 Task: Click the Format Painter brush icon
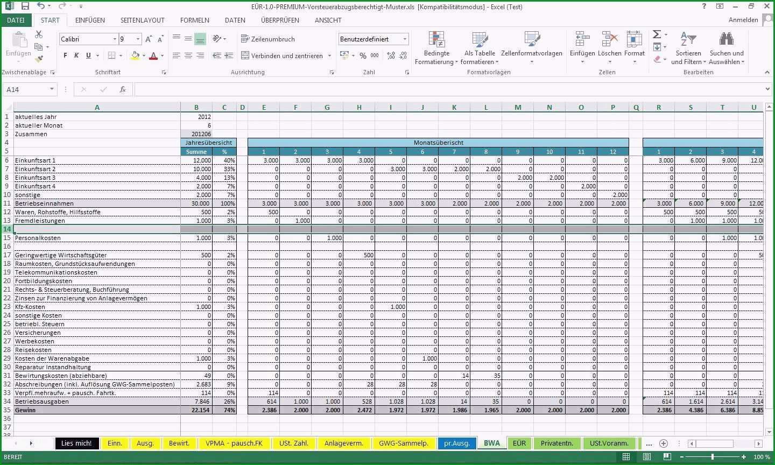point(39,58)
